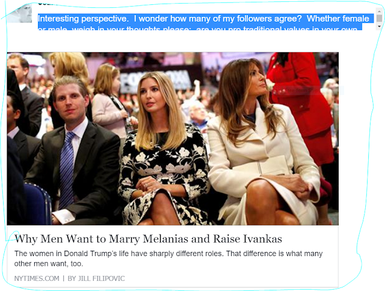Click the scrollbar up arrow beside the post
This screenshot has height=291, width=385.
tap(380, 11)
